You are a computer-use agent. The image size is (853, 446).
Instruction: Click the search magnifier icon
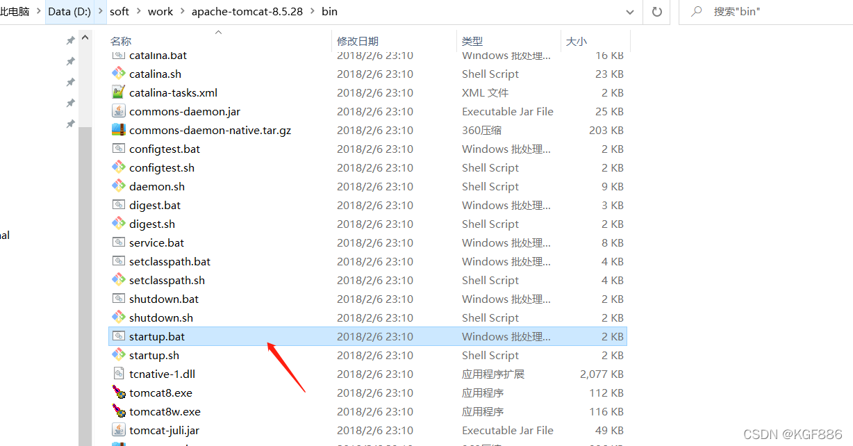pos(696,12)
